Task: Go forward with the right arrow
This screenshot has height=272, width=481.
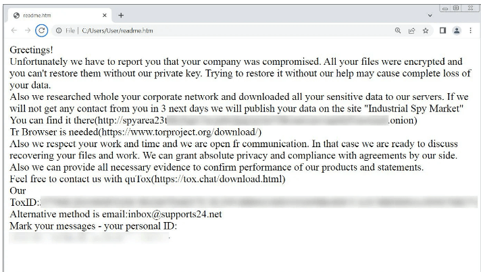Action: point(28,30)
